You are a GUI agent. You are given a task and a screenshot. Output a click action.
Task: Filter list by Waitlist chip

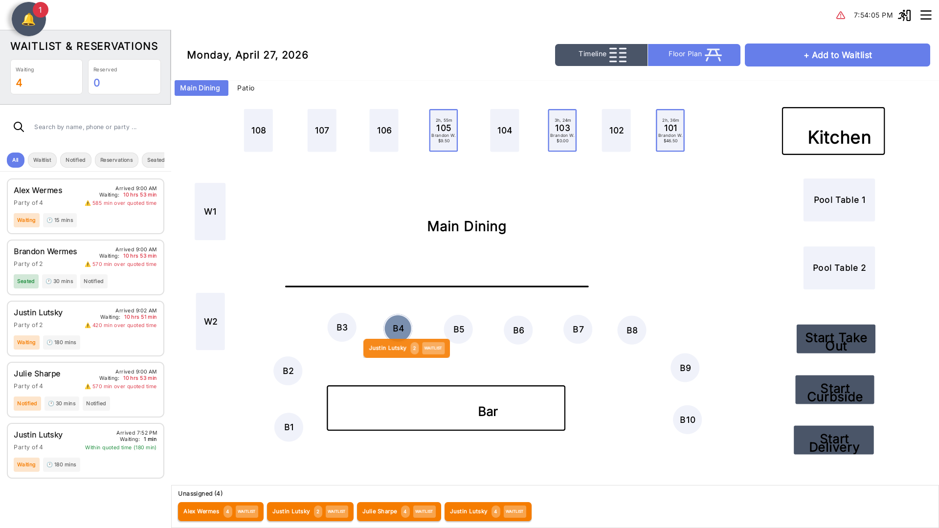point(42,160)
